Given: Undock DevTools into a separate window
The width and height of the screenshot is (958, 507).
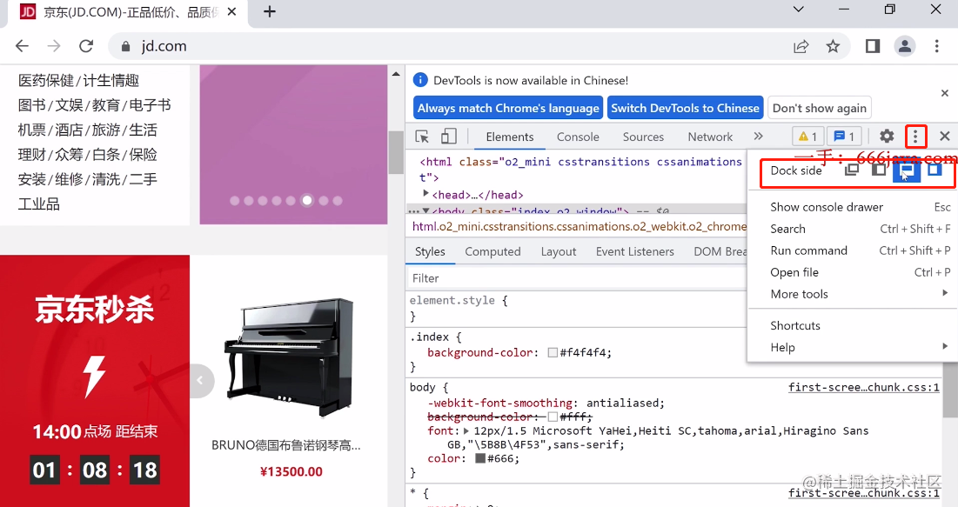Looking at the screenshot, I should (852, 170).
